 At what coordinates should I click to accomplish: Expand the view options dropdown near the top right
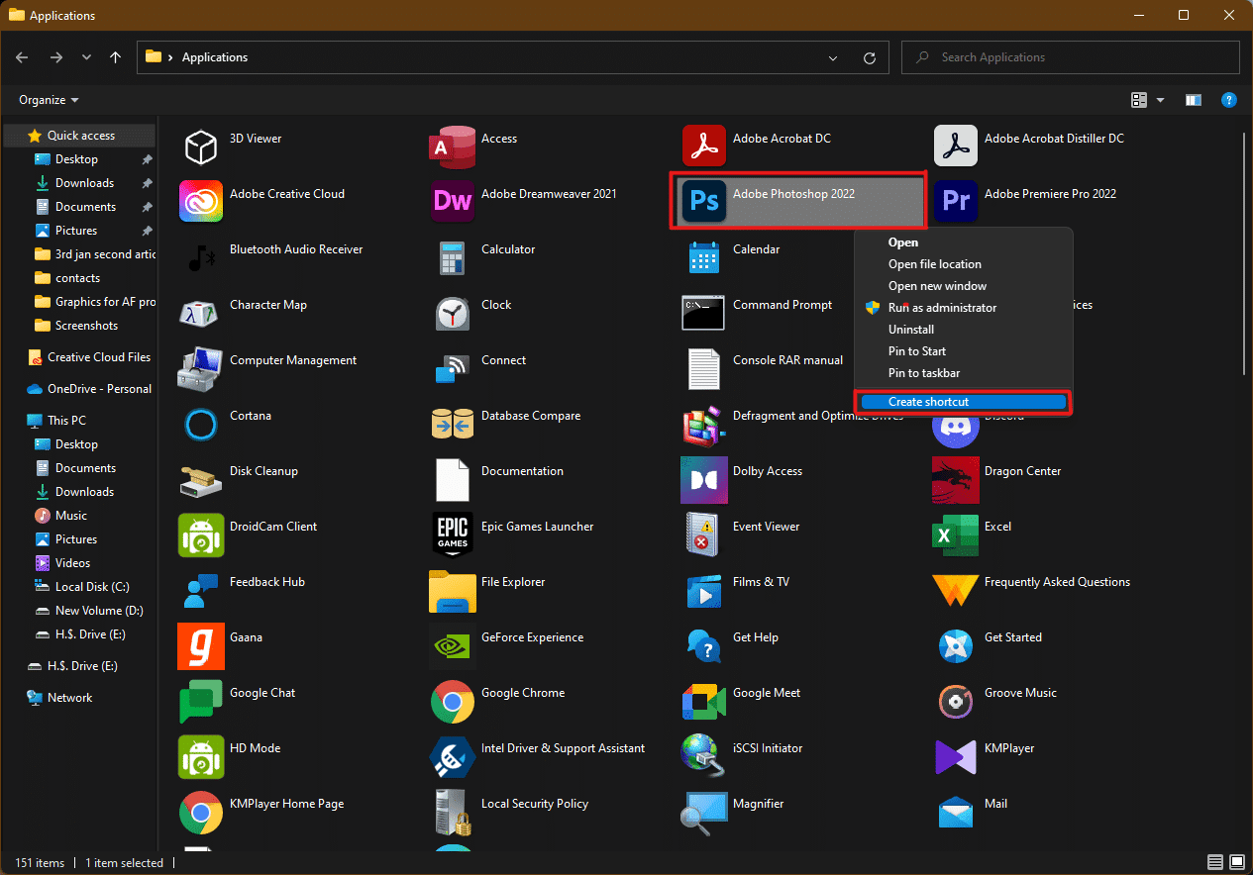[x=1159, y=99]
